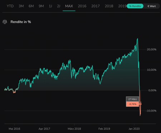This screenshot has height=133, width=161.
Task: Open the 2018 yearly view
Action: pyautogui.click(x=109, y=6)
